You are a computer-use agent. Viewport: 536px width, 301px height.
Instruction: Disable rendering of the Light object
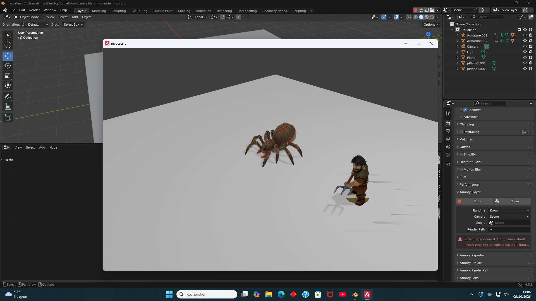[531, 52]
